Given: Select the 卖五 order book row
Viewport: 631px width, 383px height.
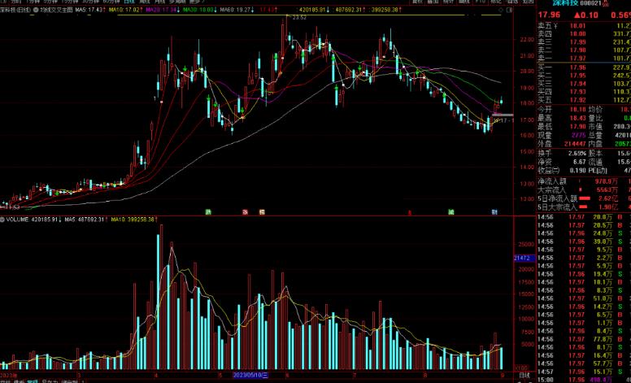Looking at the screenshot, I should [x=584, y=26].
